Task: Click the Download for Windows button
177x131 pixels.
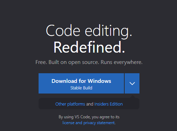Action: tap(81, 83)
